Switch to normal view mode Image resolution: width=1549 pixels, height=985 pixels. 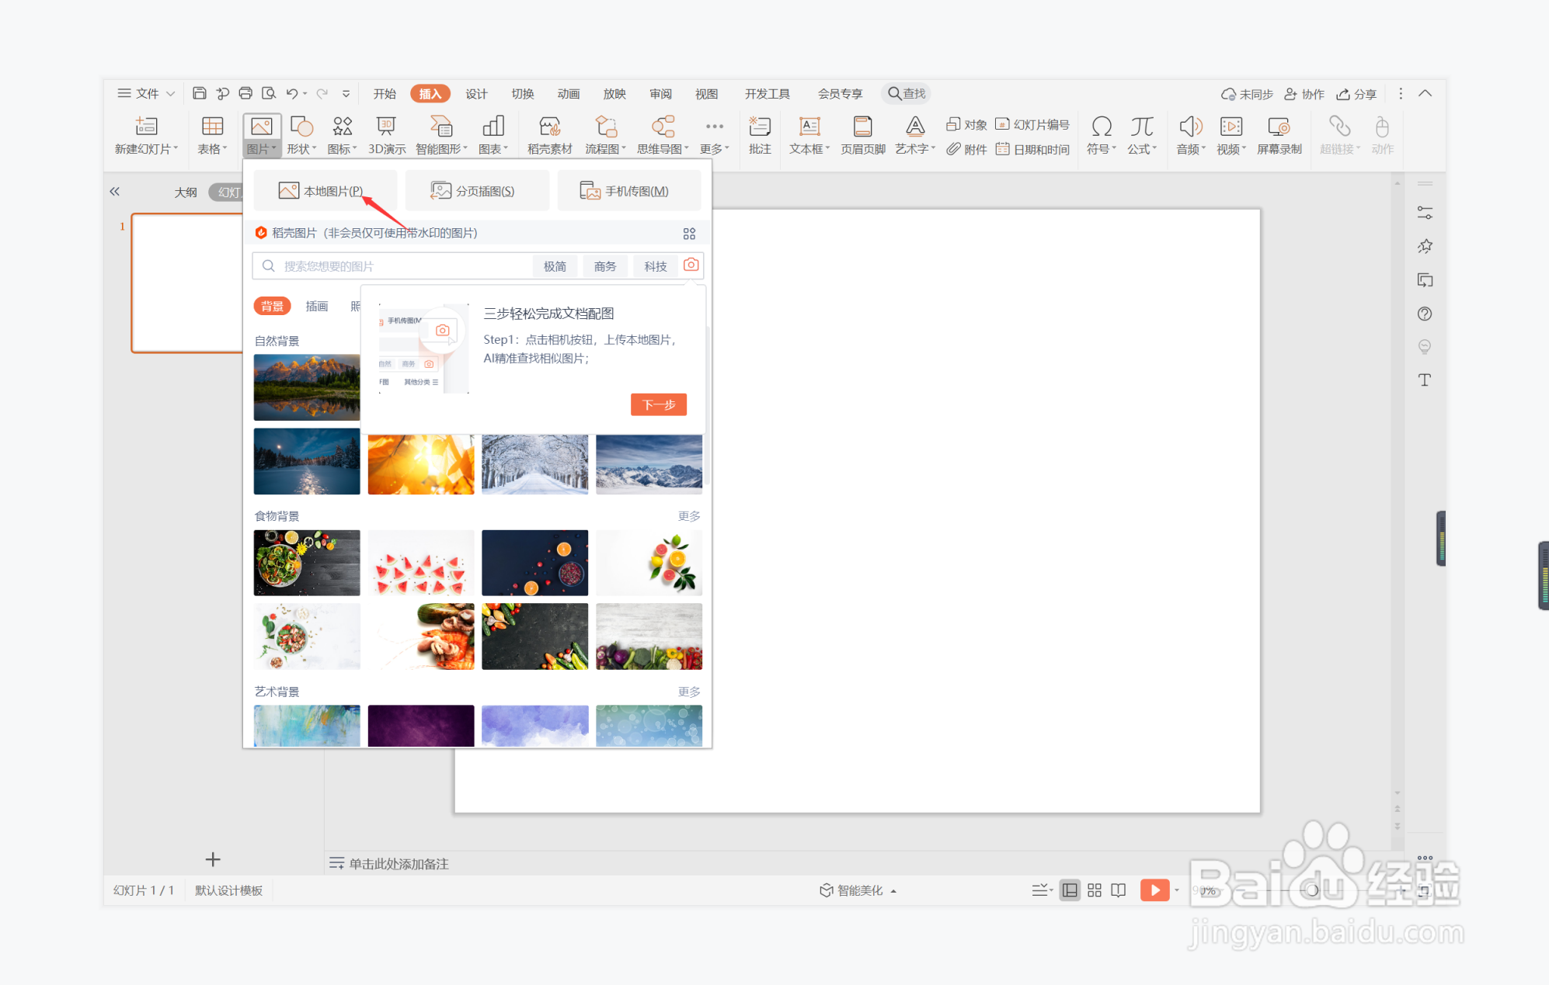coord(1070,890)
